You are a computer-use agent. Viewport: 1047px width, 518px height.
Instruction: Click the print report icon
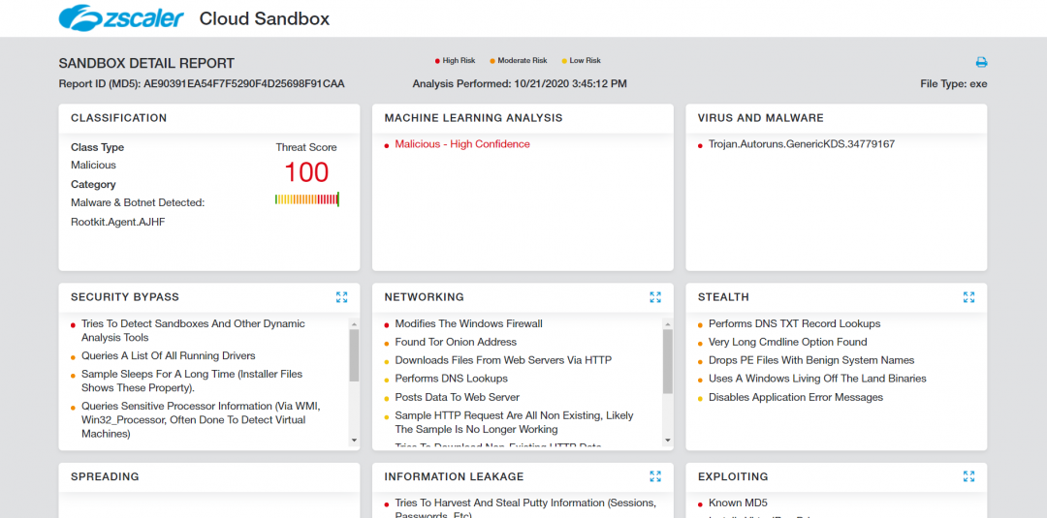point(981,62)
